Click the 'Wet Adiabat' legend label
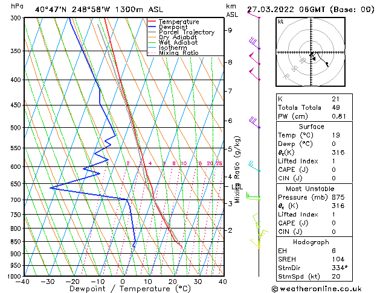The height and width of the screenshot is (293, 380). point(178,43)
